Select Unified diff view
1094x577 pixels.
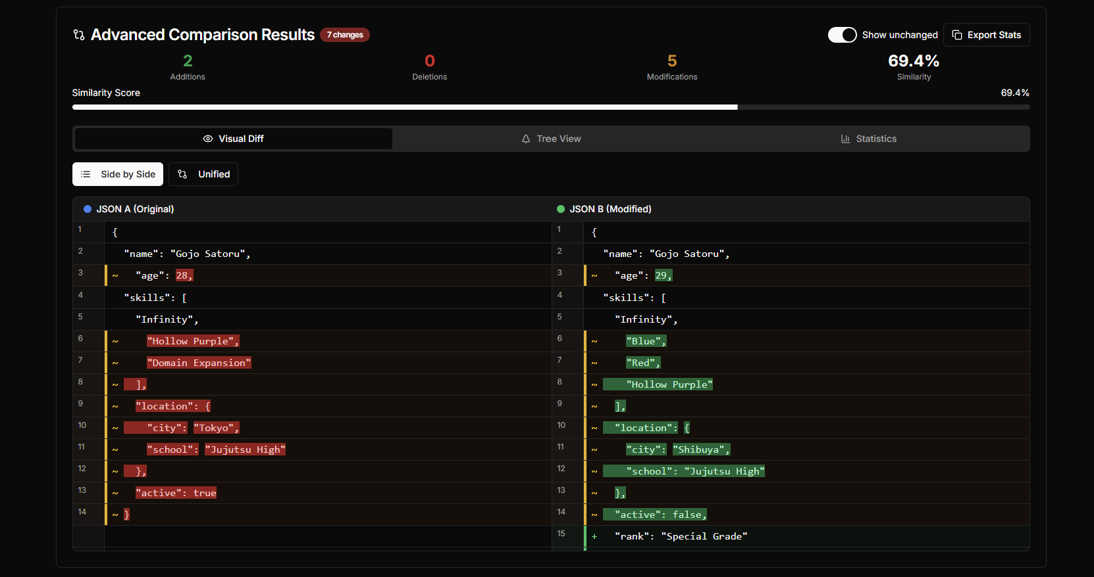click(203, 174)
